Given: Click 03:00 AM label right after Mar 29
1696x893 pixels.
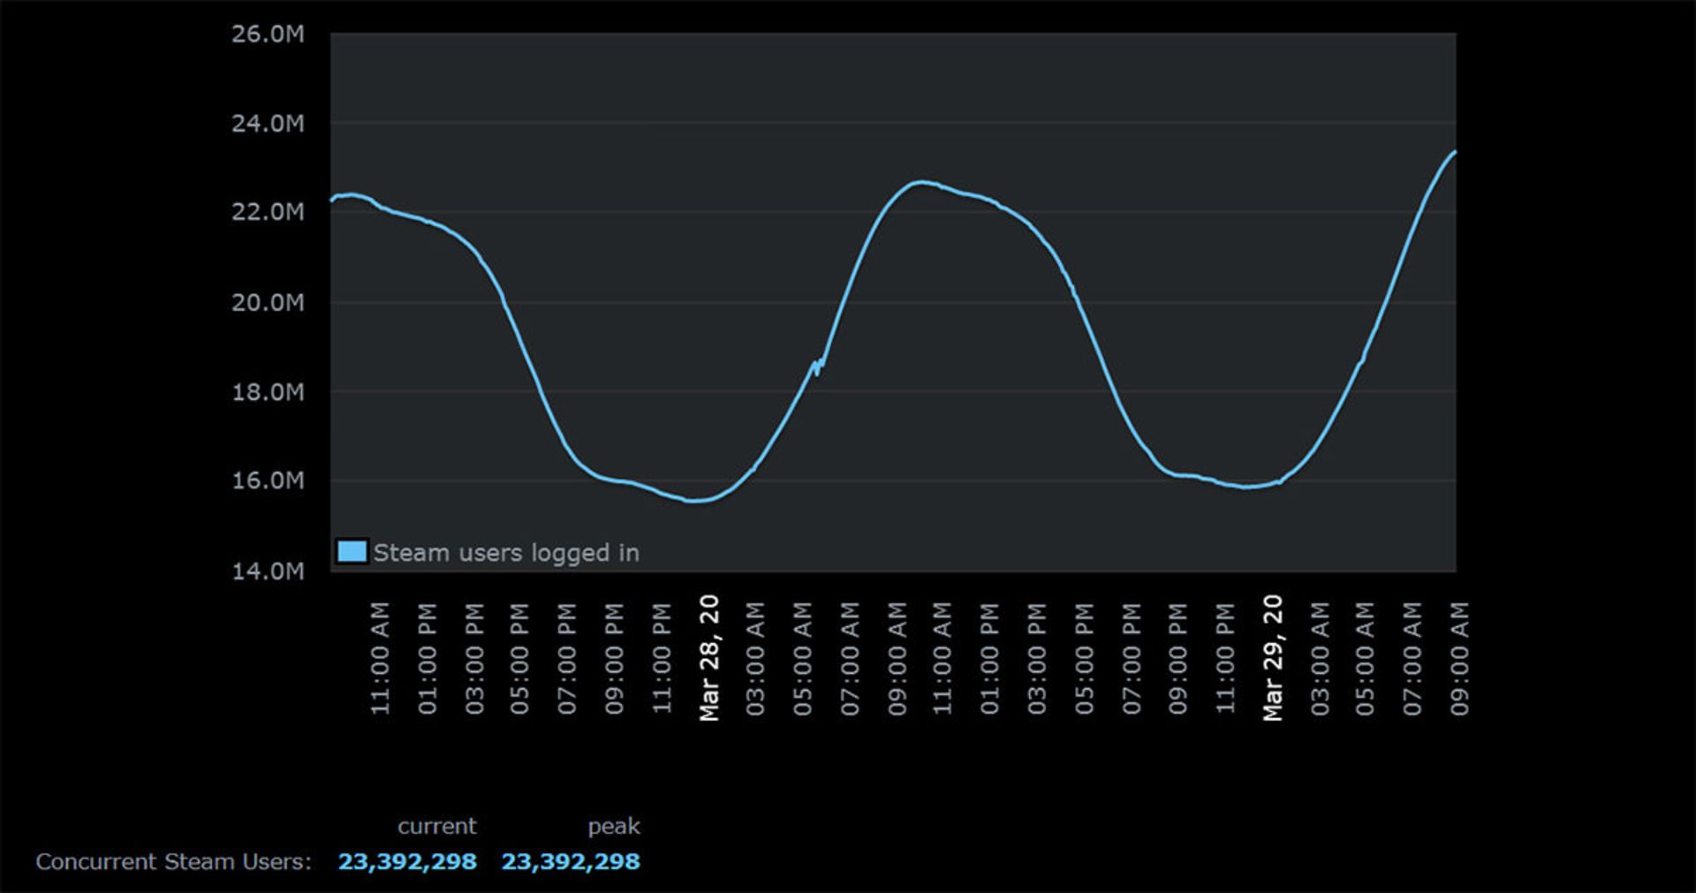Looking at the screenshot, I should 1320,659.
